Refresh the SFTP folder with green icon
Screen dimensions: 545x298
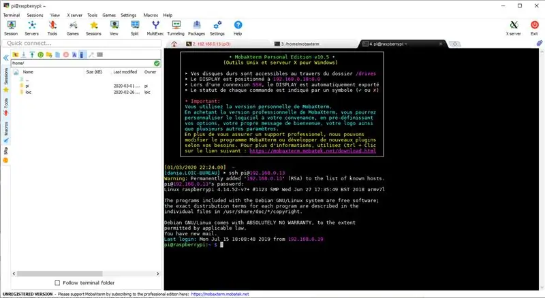click(x=41, y=54)
